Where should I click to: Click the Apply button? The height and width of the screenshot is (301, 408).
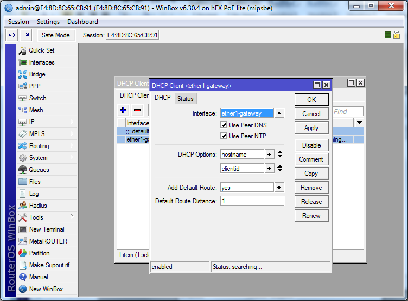pos(311,128)
